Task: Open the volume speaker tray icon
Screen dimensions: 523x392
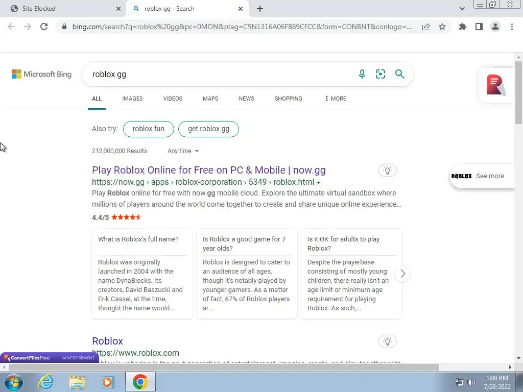Action: tap(471, 382)
